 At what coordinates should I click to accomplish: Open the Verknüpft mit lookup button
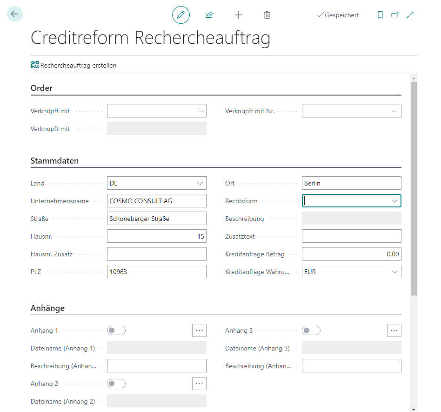[x=200, y=110]
